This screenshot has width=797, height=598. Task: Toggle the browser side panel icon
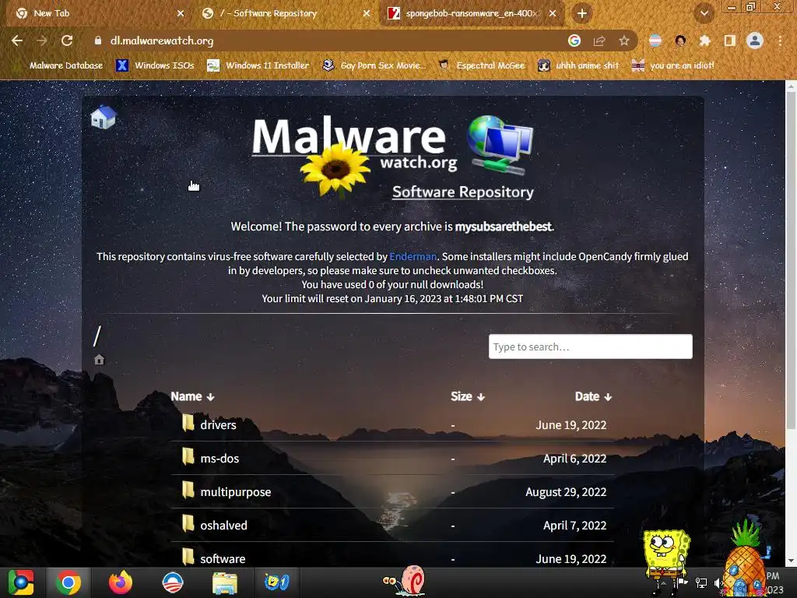(x=730, y=40)
